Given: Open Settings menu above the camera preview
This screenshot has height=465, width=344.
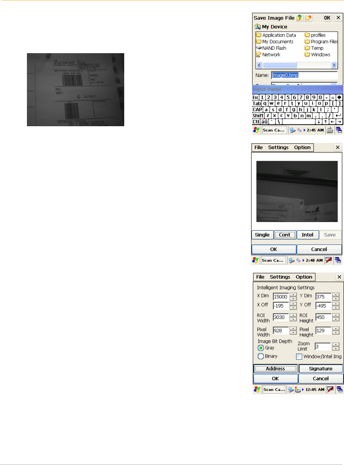Looking at the screenshot, I should (278, 147).
